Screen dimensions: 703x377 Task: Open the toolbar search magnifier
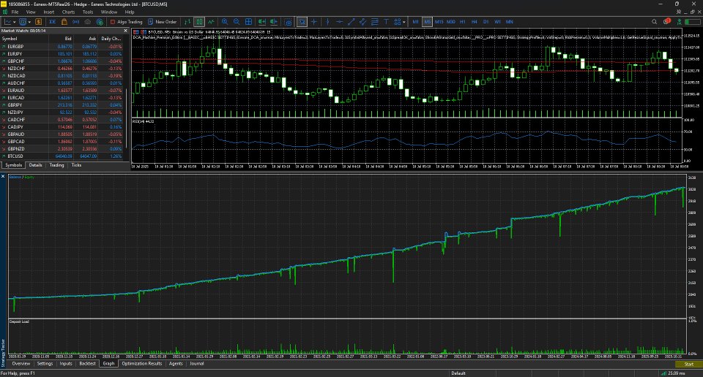click(x=654, y=21)
